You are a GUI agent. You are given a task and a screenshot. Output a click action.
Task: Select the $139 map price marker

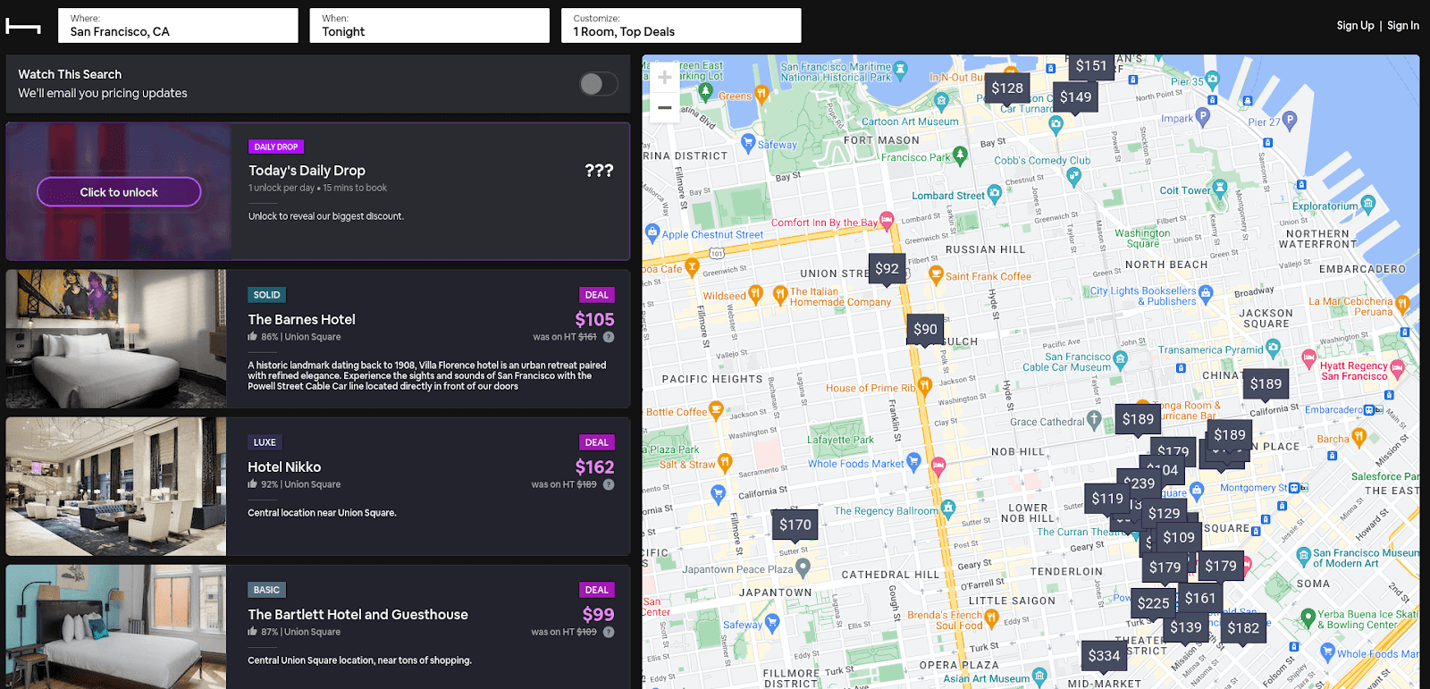pyautogui.click(x=1186, y=627)
